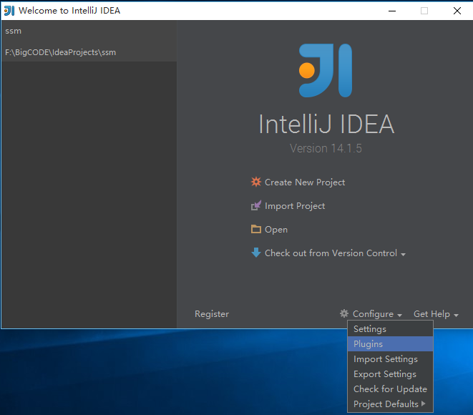Click the Import Project arrow icon
This screenshot has width=473, height=415.
click(x=255, y=205)
